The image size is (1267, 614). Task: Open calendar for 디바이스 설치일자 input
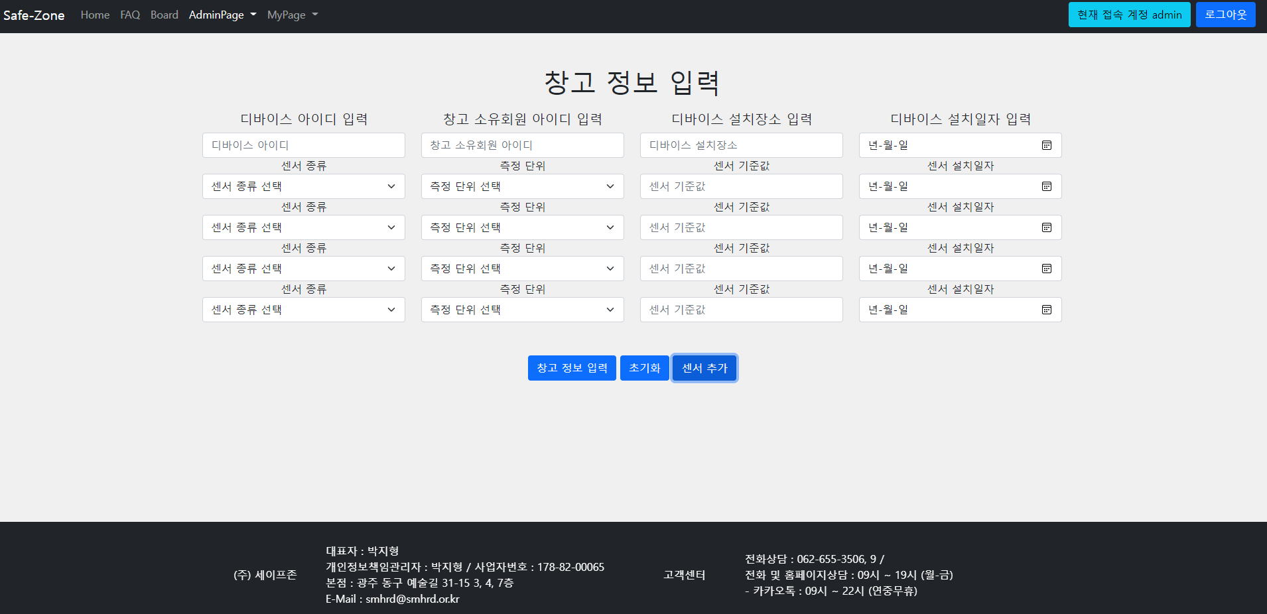(x=1047, y=145)
